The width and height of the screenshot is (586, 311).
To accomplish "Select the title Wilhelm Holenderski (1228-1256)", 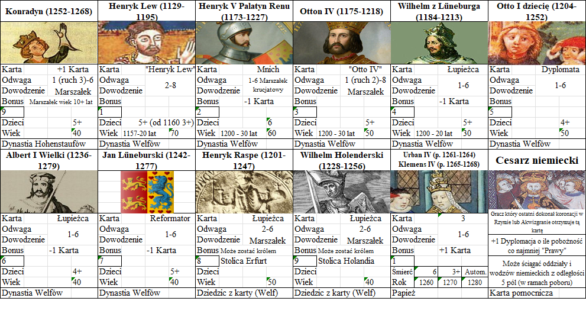I will click(x=342, y=160).
